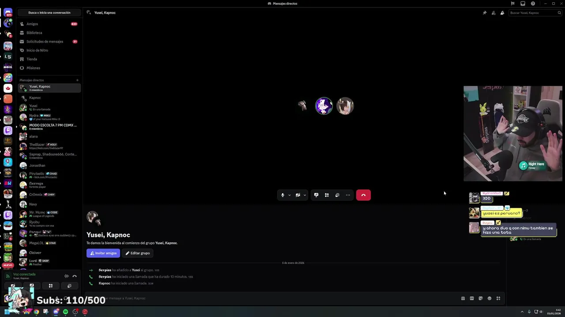
Task: Open direct message with alana
Action: pyautogui.click(x=49, y=136)
